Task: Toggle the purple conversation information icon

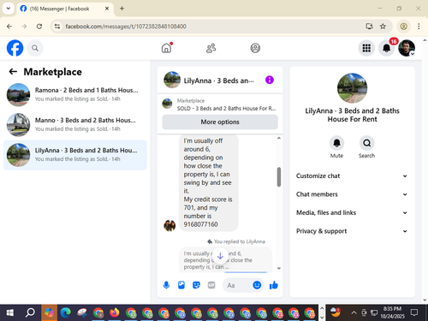Action: click(270, 80)
